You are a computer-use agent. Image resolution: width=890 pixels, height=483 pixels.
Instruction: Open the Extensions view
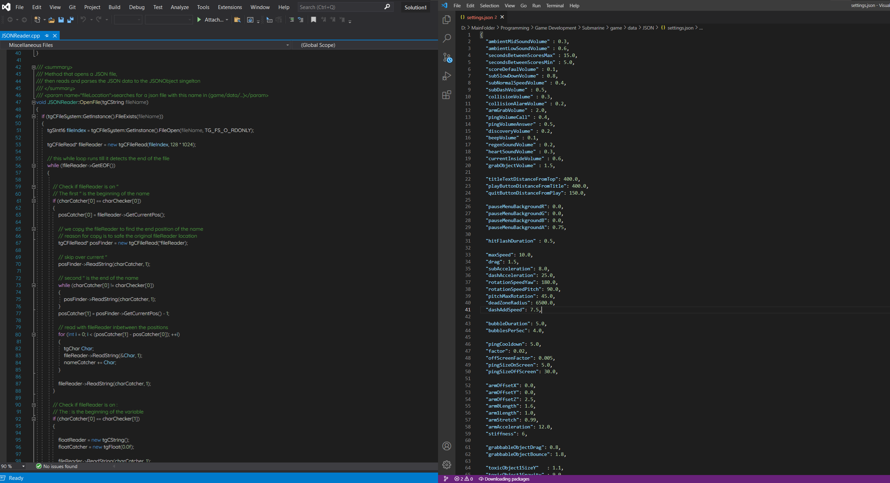447,95
